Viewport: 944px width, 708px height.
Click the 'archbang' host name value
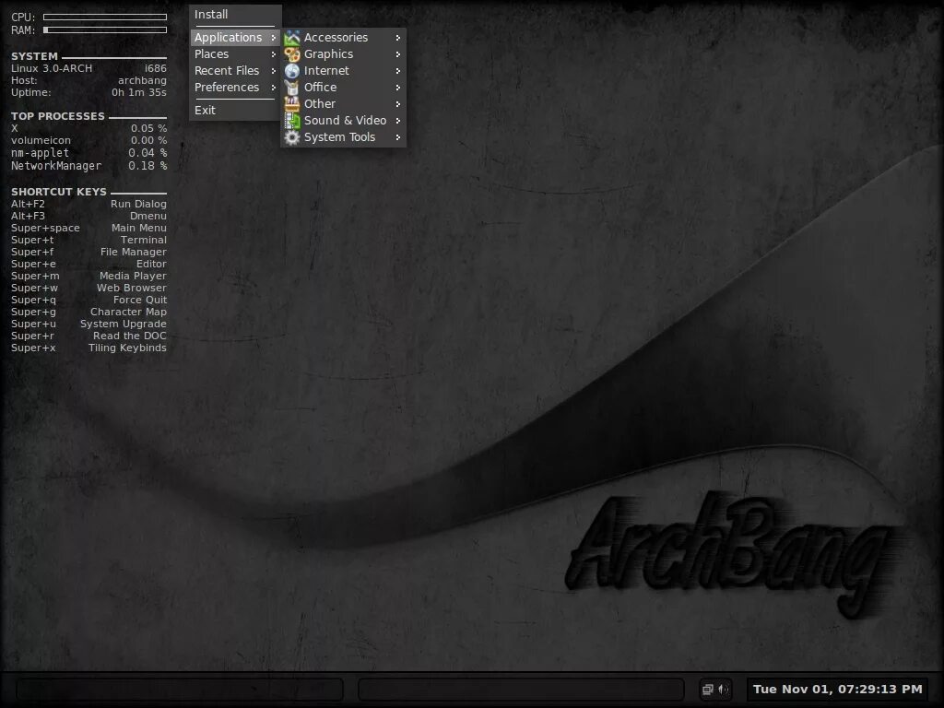click(142, 81)
